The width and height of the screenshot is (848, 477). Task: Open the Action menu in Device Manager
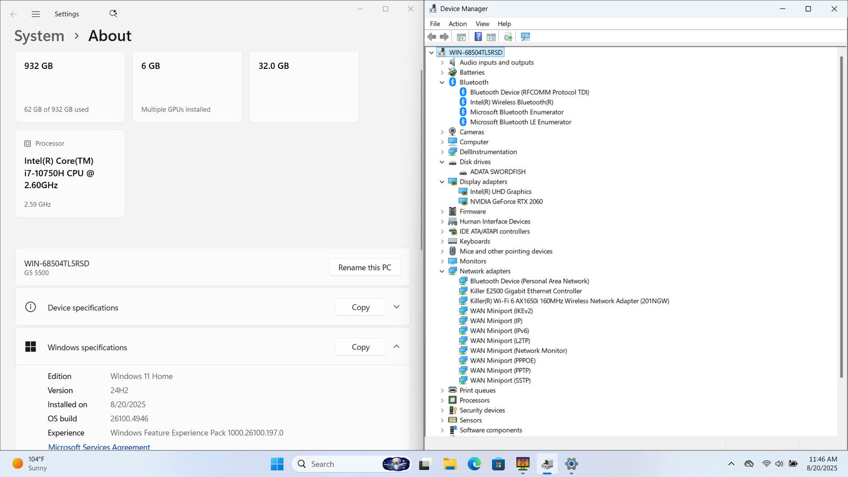pyautogui.click(x=457, y=24)
